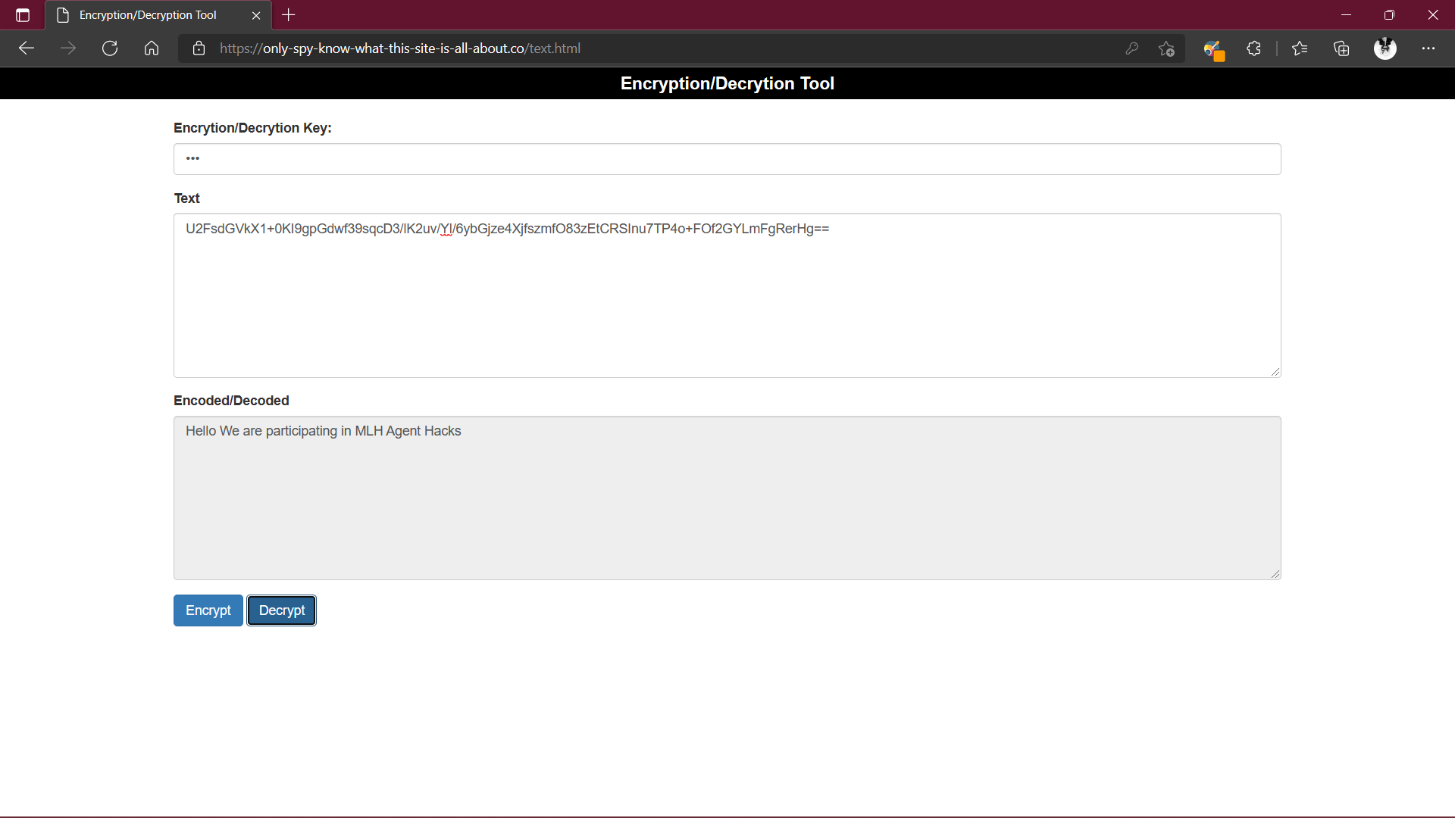The image size is (1455, 818).
Task: Open a new browser tab
Action: point(289,15)
